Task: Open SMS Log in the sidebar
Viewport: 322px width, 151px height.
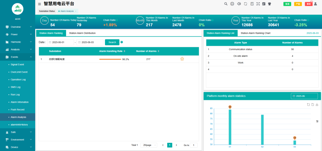Action: (x=18, y=87)
